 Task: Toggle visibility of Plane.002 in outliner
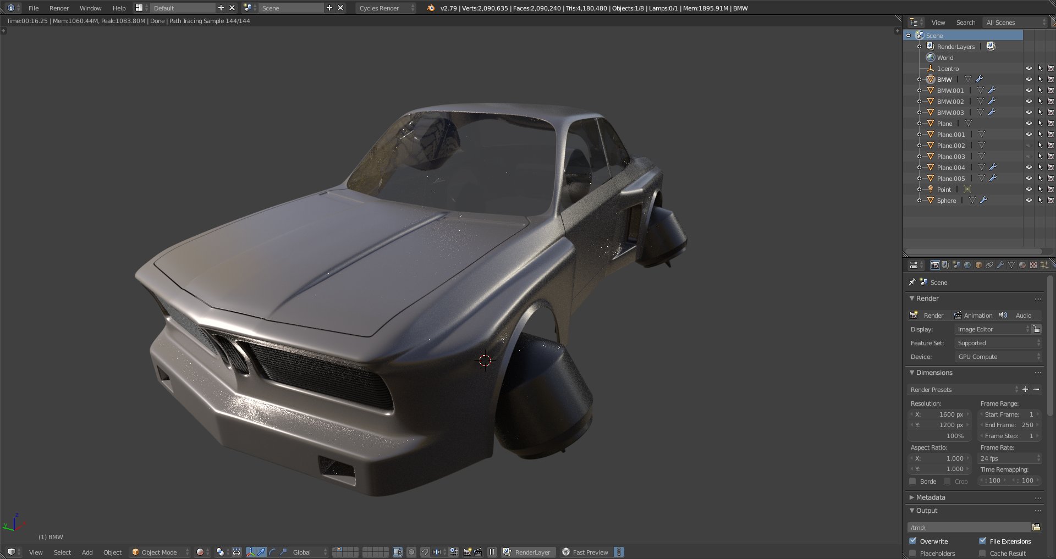tap(1028, 145)
